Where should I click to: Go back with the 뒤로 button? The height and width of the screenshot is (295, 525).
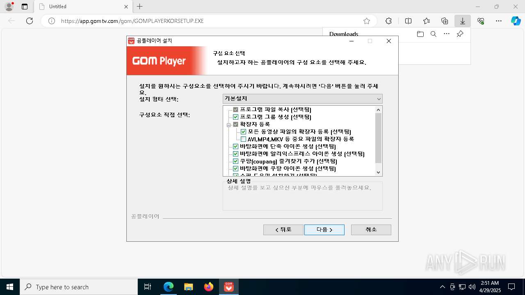tap(283, 230)
